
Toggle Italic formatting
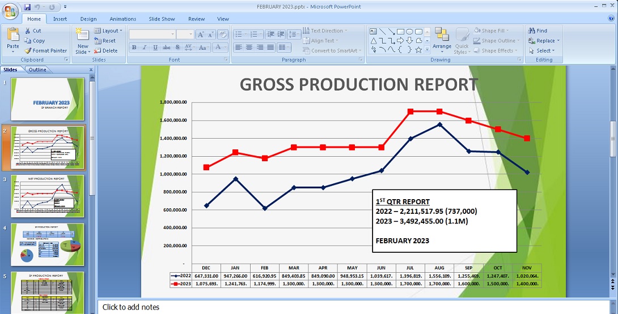(x=145, y=48)
